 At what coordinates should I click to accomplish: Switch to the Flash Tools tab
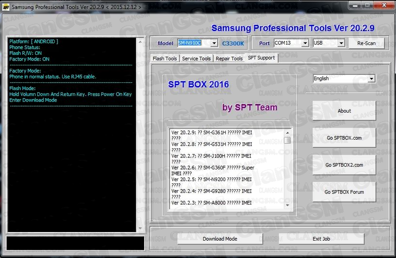[x=165, y=59]
